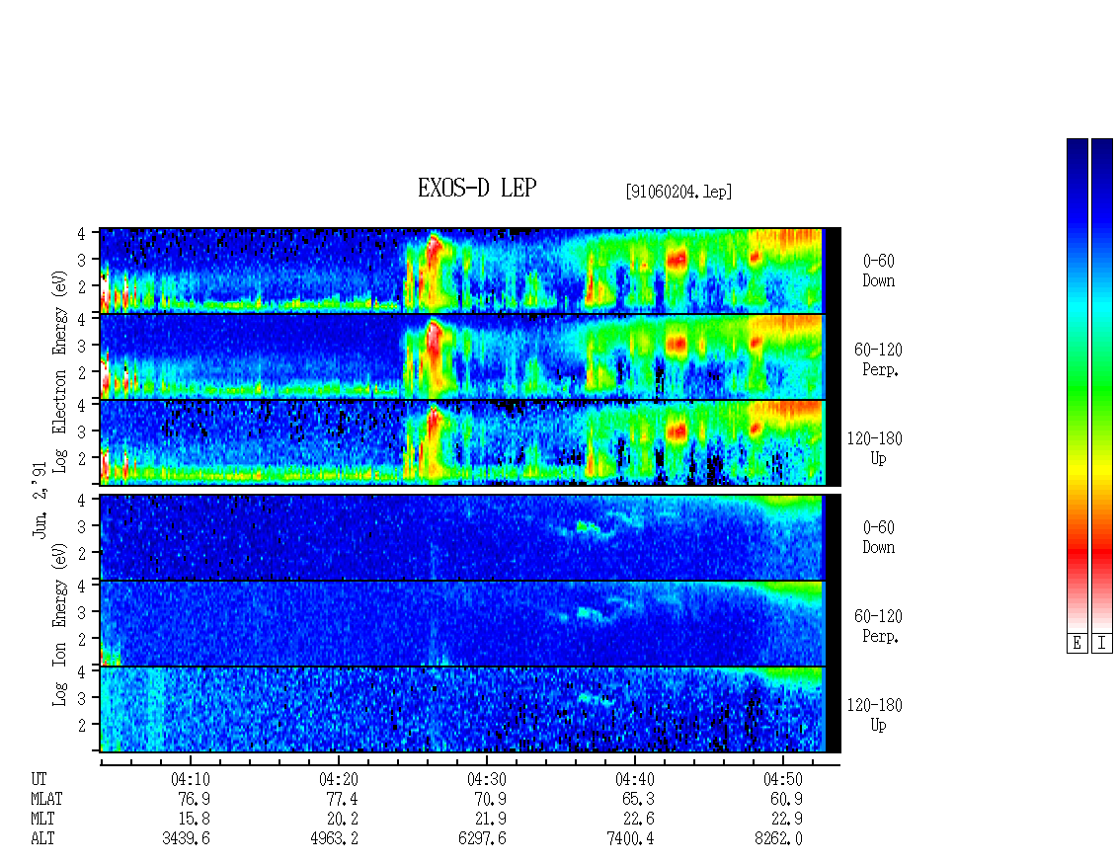The height and width of the screenshot is (864, 1116).
Task: Click the MLT value 22.6
Action: tap(638, 820)
